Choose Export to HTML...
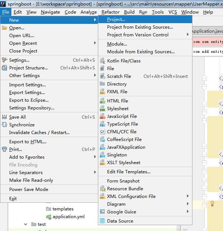The image size is (223, 231). 49,142
